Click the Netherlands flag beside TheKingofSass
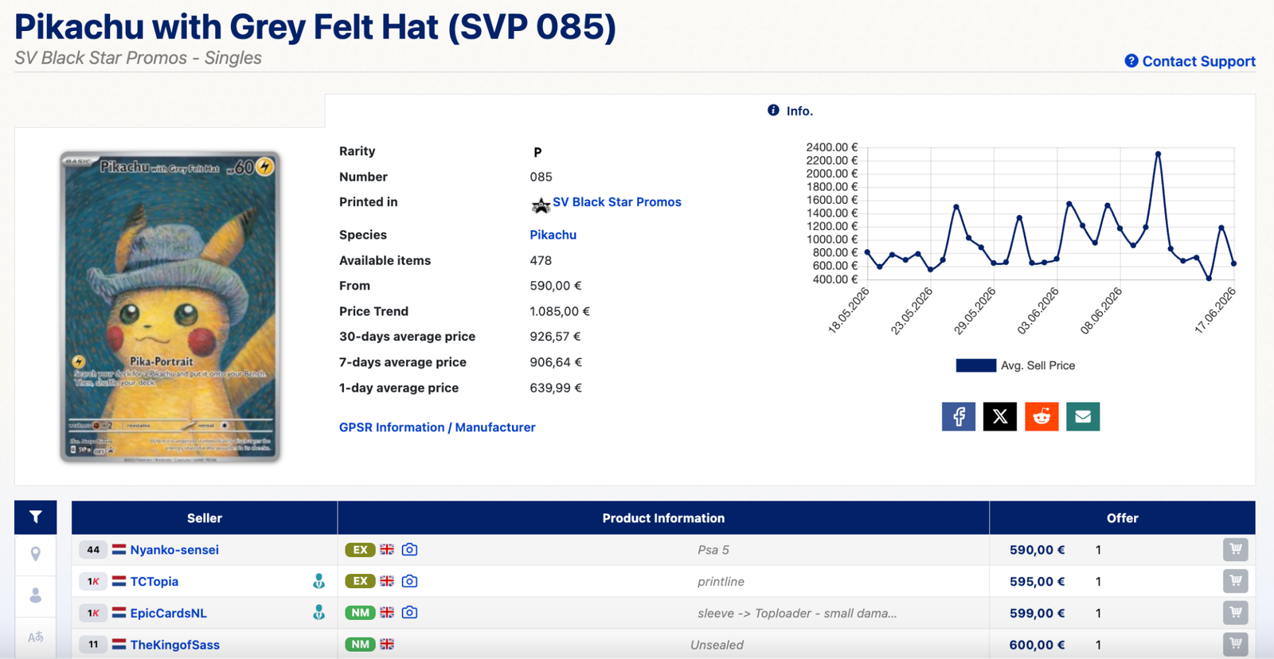The image size is (1274, 659). tap(119, 645)
